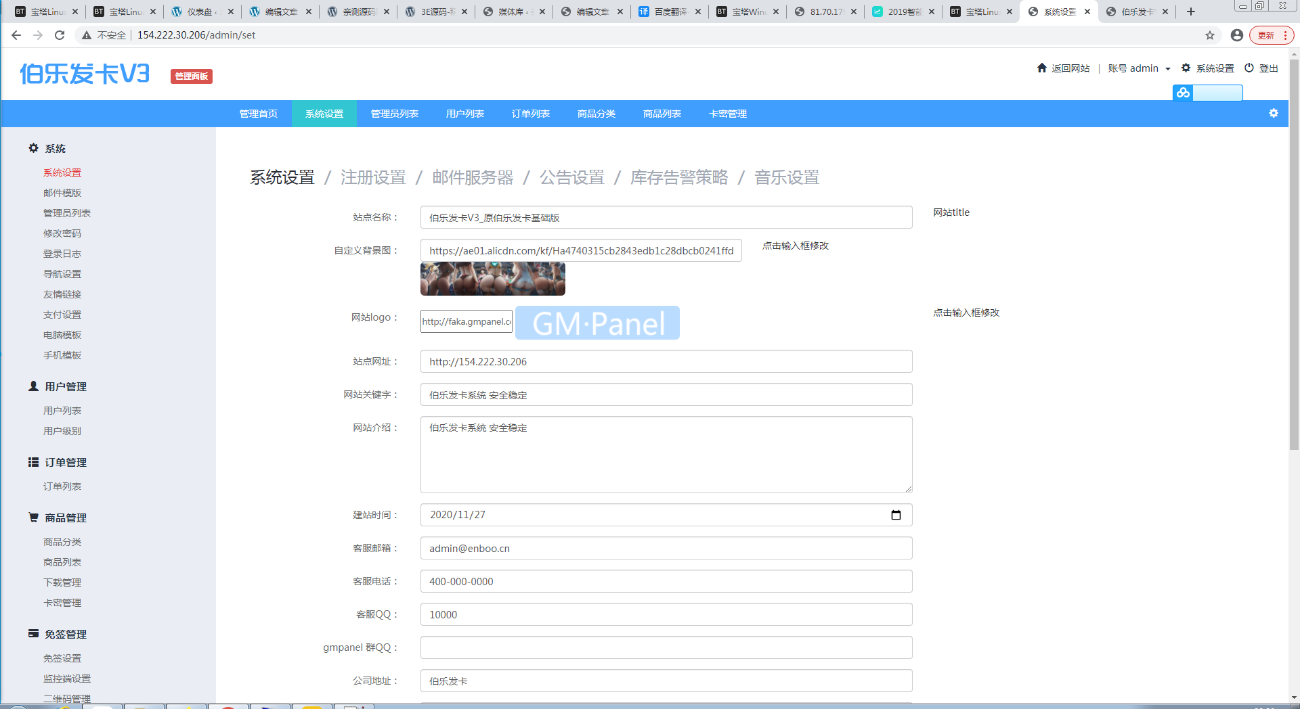Click the custom background image thumbnail
1300x709 pixels.
[492, 279]
